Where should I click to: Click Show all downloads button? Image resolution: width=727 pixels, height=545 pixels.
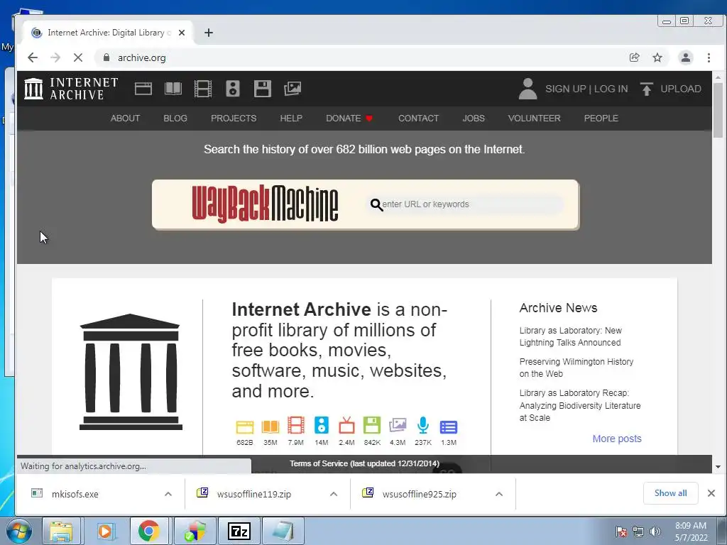tap(670, 493)
